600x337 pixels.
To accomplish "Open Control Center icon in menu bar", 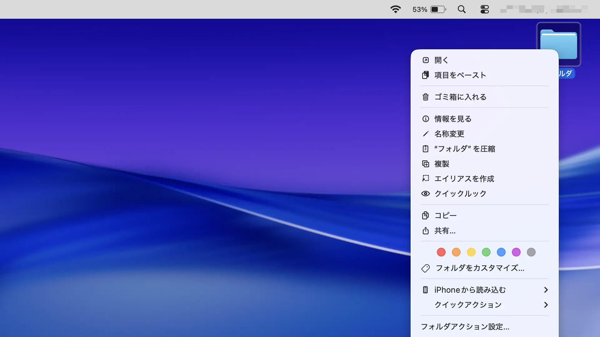I will 484,9.
